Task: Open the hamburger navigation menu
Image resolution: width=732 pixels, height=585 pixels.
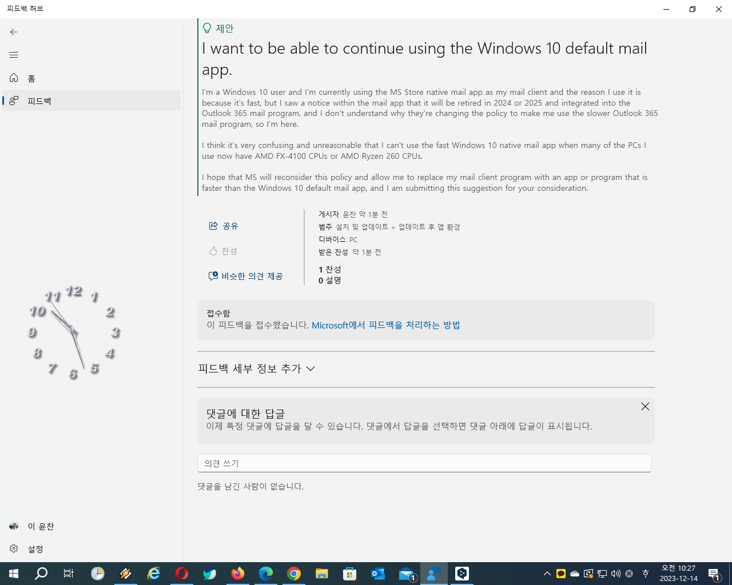Action: point(14,55)
